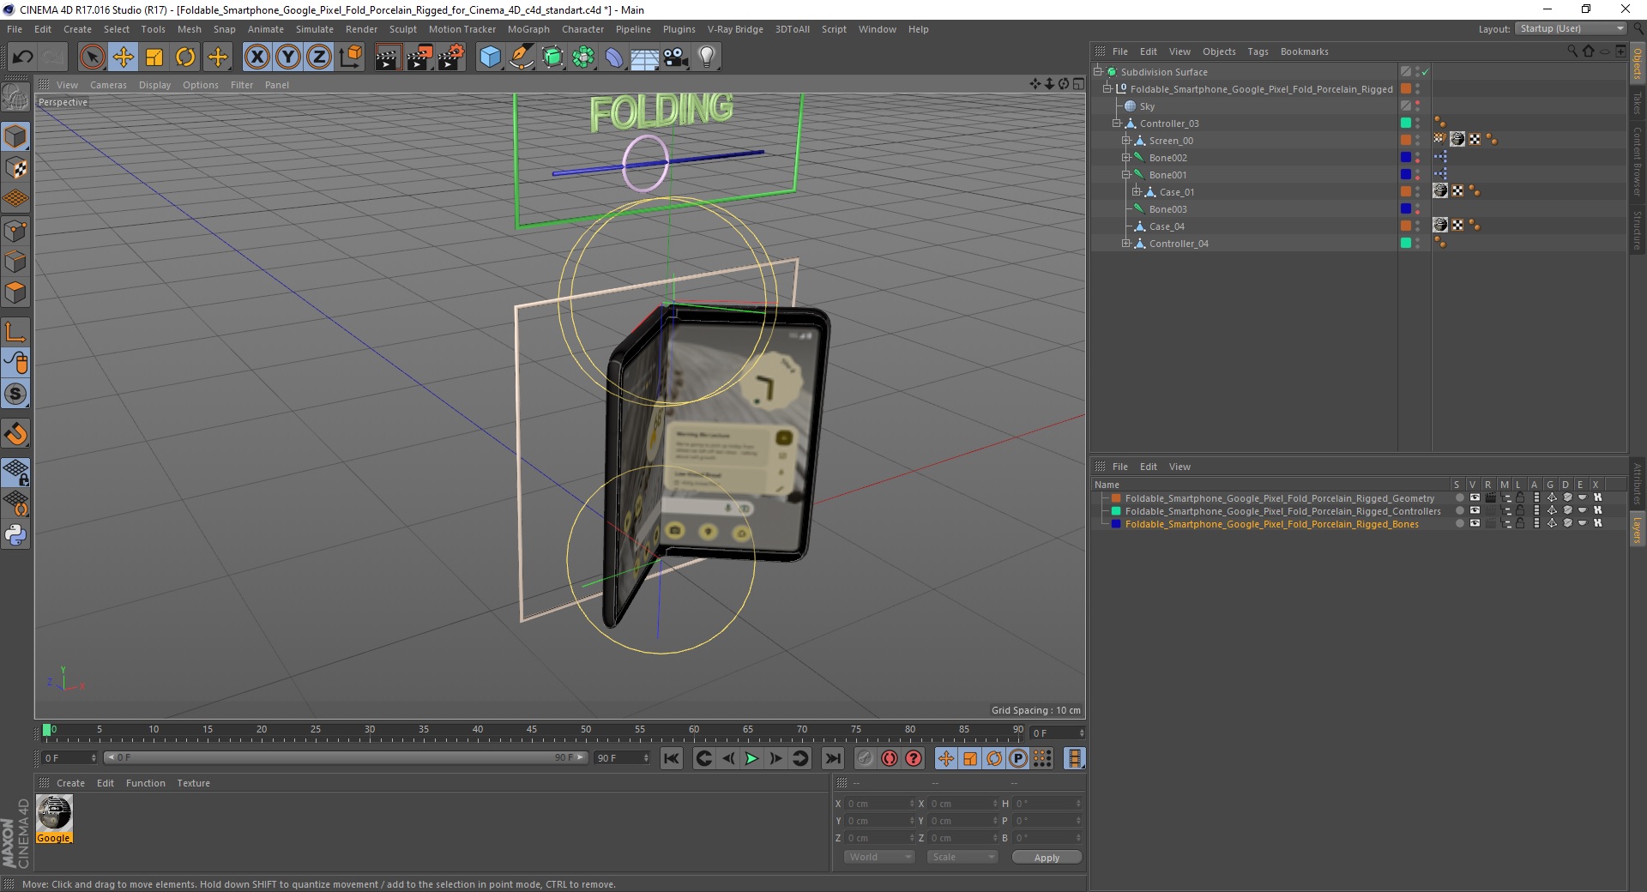Go to start of animation
This screenshot has width=1647, height=892.
[672, 758]
